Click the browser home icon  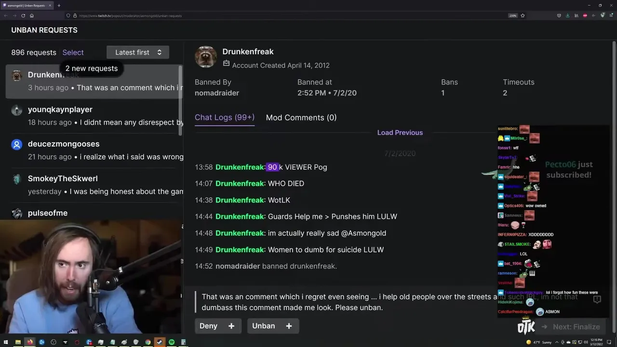point(32,15)
